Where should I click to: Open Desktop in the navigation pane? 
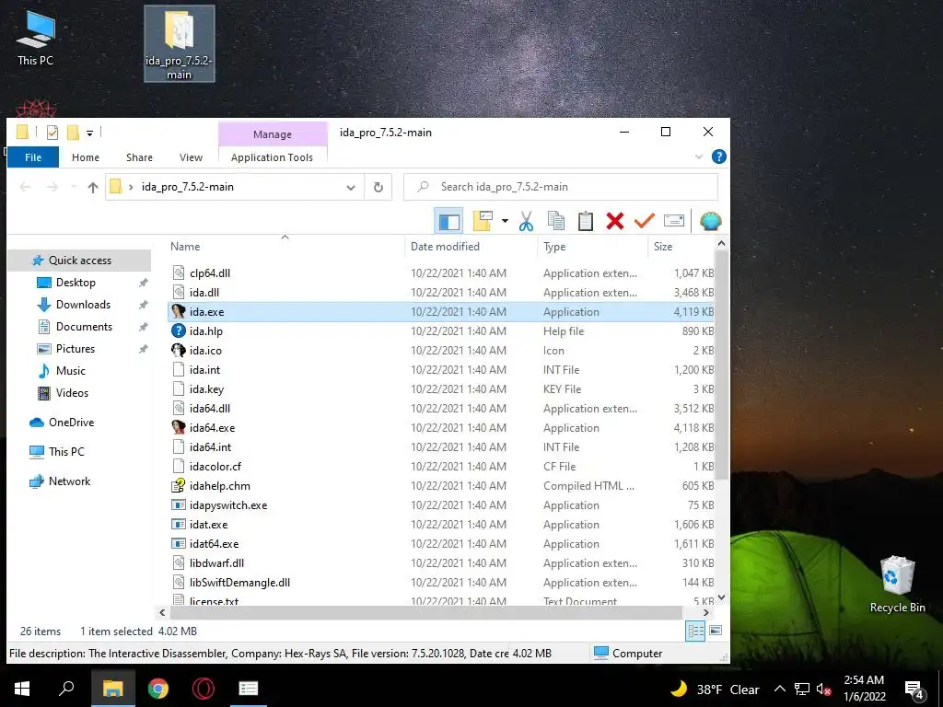(76, 283)
